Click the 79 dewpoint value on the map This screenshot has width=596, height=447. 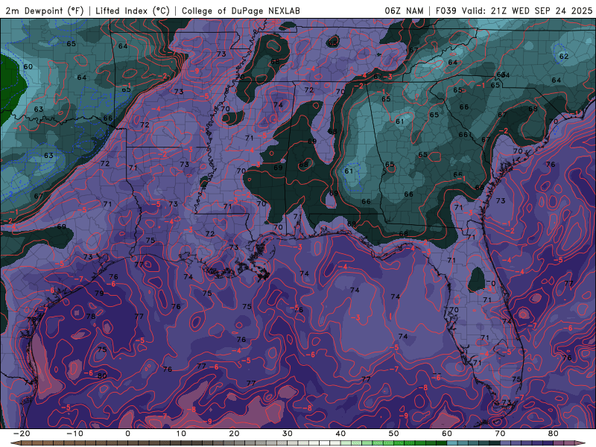[x=99, y=293]
